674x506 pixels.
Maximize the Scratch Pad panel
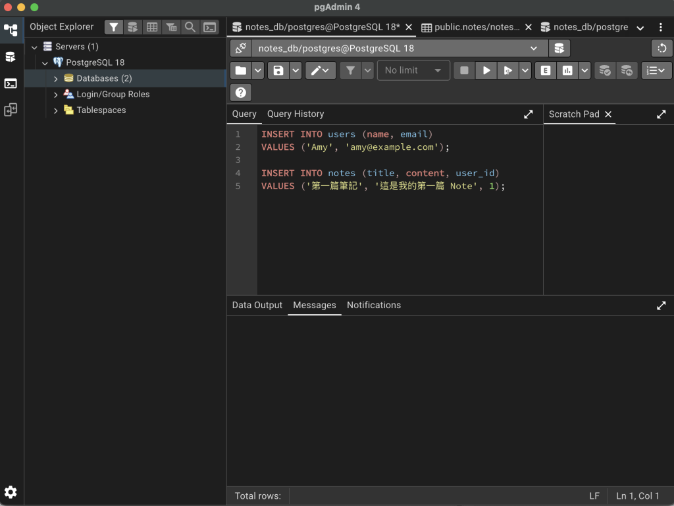point(661,114)
